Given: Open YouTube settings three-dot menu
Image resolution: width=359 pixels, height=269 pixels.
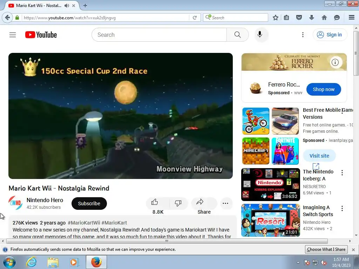Looking at the screenshot, I should (303, 35).
